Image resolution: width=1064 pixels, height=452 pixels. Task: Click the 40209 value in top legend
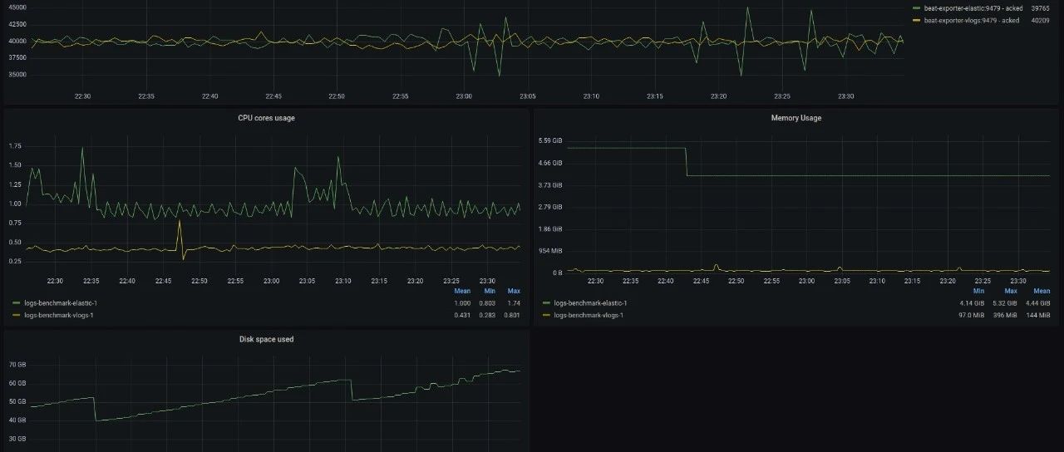click(x=1040, y=21)
